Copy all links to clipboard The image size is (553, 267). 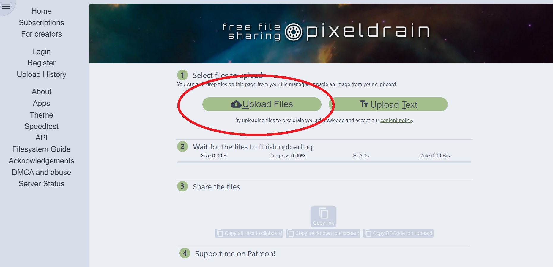coord(249,233)
